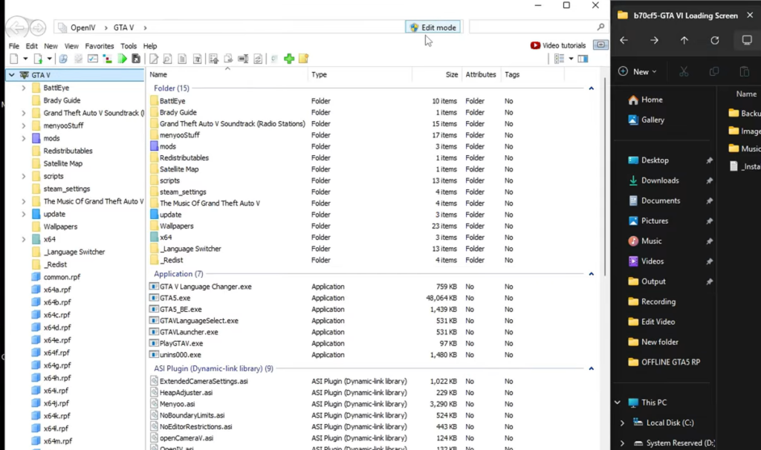Open the File menu
The image size is (761, 450).
tap(14, 46)
